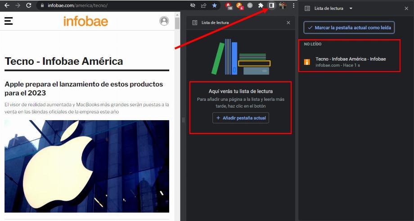The height and width of the screenshot is (221, 414).
Task: Go back using the browser back arrow
Action: (x=7, y=5)
